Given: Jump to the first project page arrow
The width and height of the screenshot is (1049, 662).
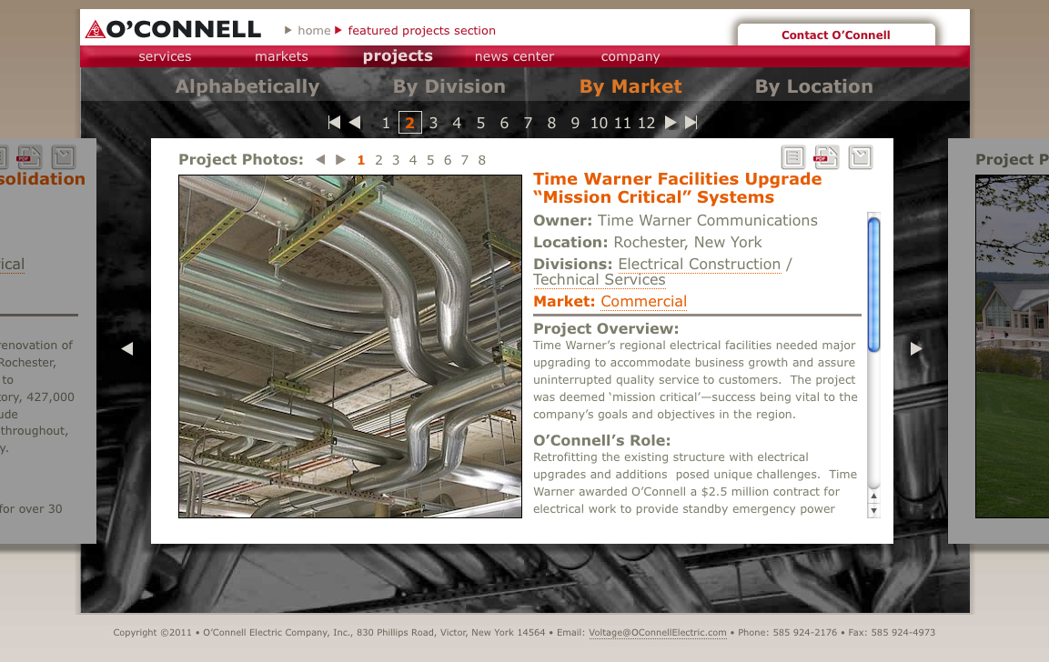Looking at the screenshot, I should [334, 123].
